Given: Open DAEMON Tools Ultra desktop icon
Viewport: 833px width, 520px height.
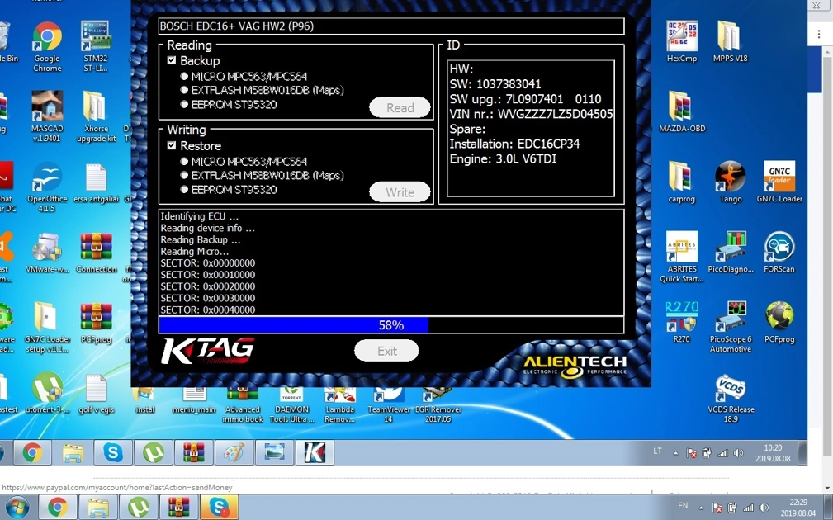Looking at the screenshot, I should coord(291,406).
